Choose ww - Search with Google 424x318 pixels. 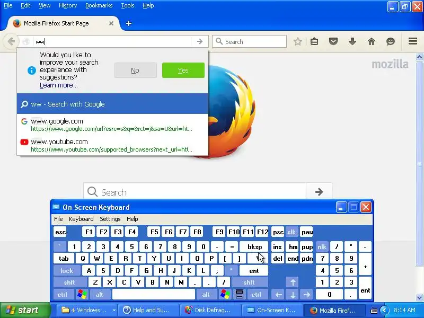pyautogui.click(x=112, y=104)
